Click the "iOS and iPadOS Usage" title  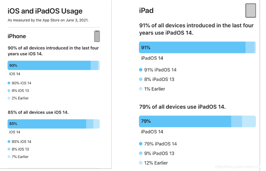[x=45, y=11]
